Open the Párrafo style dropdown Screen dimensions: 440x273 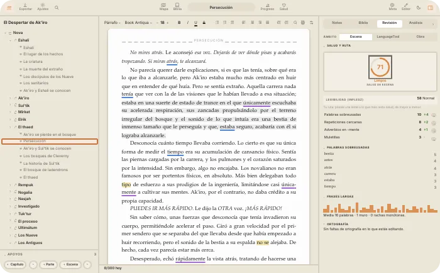(113, 23)
